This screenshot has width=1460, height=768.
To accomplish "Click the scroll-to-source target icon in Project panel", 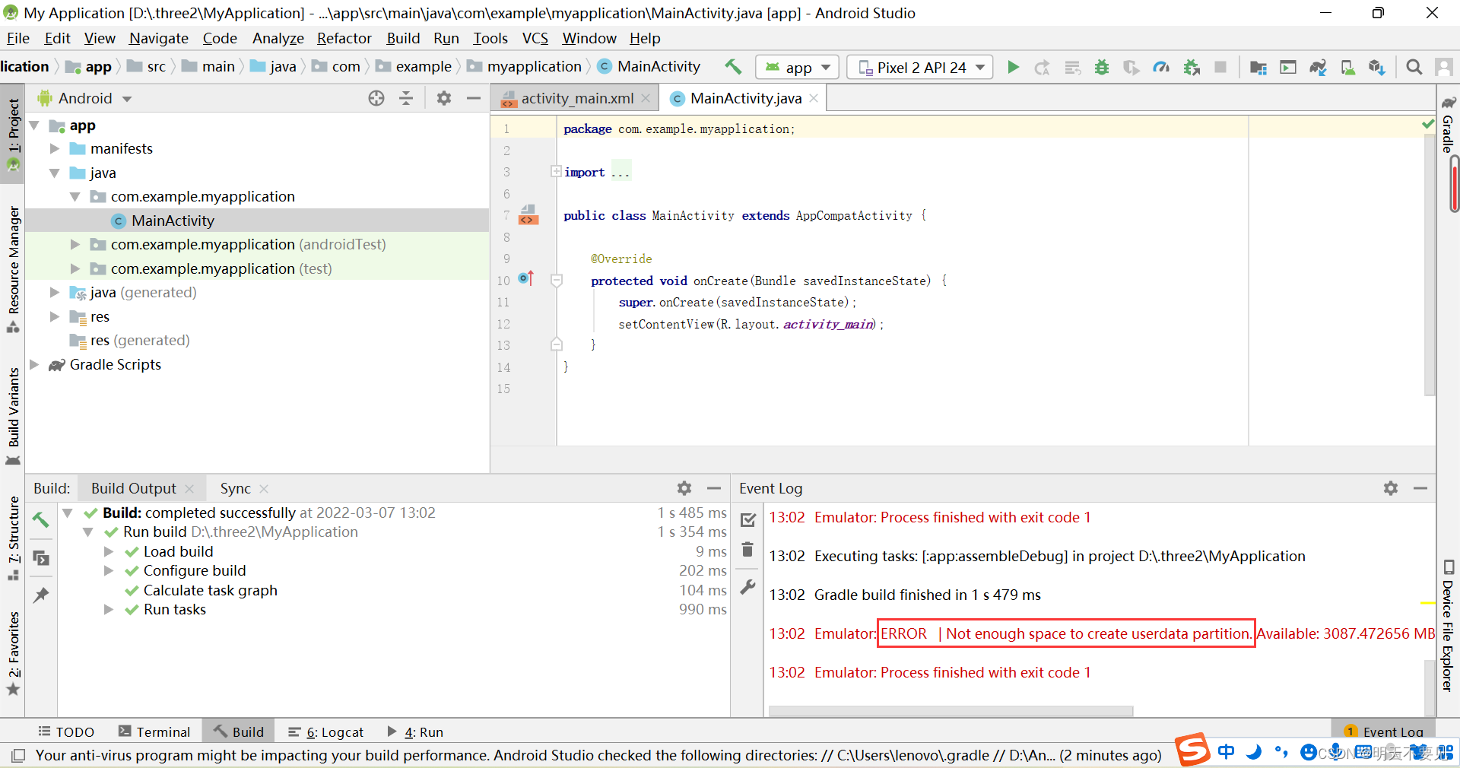I will 376,98.
